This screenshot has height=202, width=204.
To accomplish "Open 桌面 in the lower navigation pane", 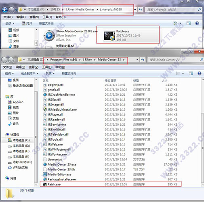I will 13,80.
